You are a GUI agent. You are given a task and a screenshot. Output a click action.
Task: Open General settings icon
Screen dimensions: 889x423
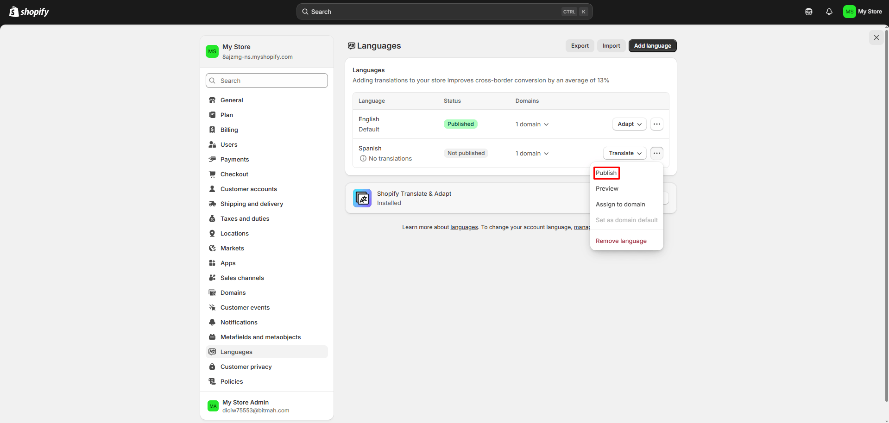point(212,100)
